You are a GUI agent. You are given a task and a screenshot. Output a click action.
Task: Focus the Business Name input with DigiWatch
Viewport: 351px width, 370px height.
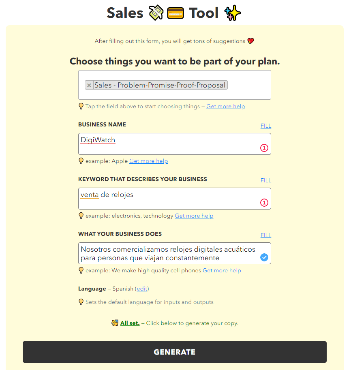tap(174, 144)
